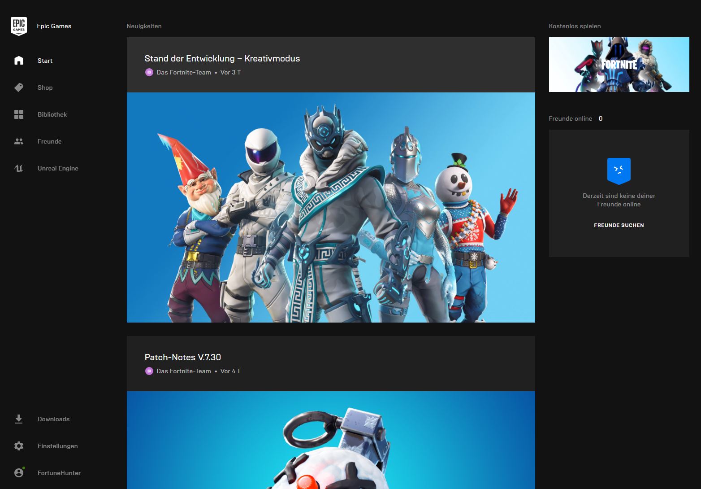This screenshot has width=701, height=489.
Task: Click the sad face friends icon
Action: coord(619,171)
